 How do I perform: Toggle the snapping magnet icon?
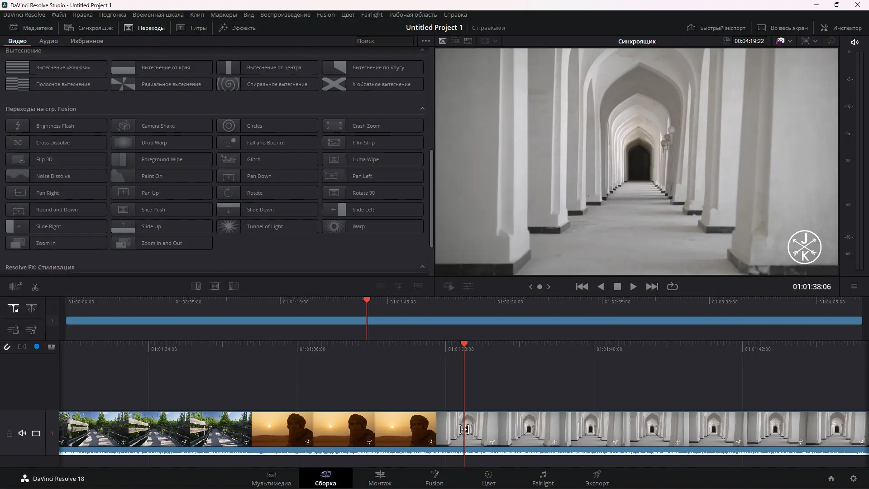coord(7,347)
